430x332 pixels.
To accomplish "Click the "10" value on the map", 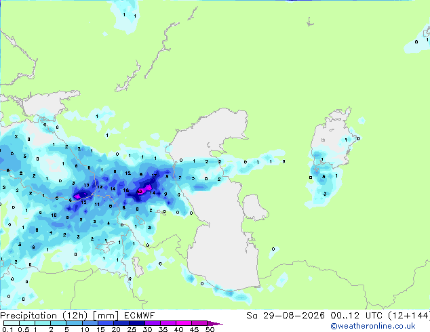I will click(x=54, y=215).
